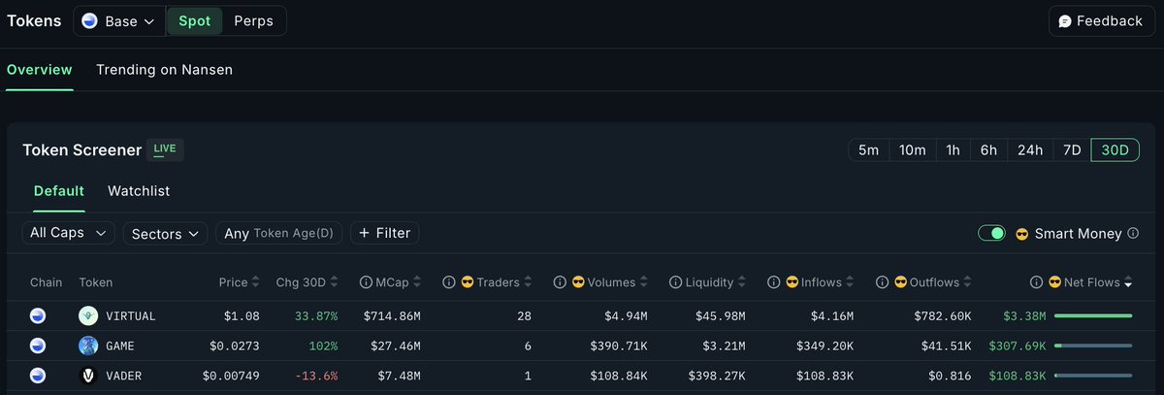Click Liquidity column info icon
Screen dimensions: 1164x395
[675, 282]
